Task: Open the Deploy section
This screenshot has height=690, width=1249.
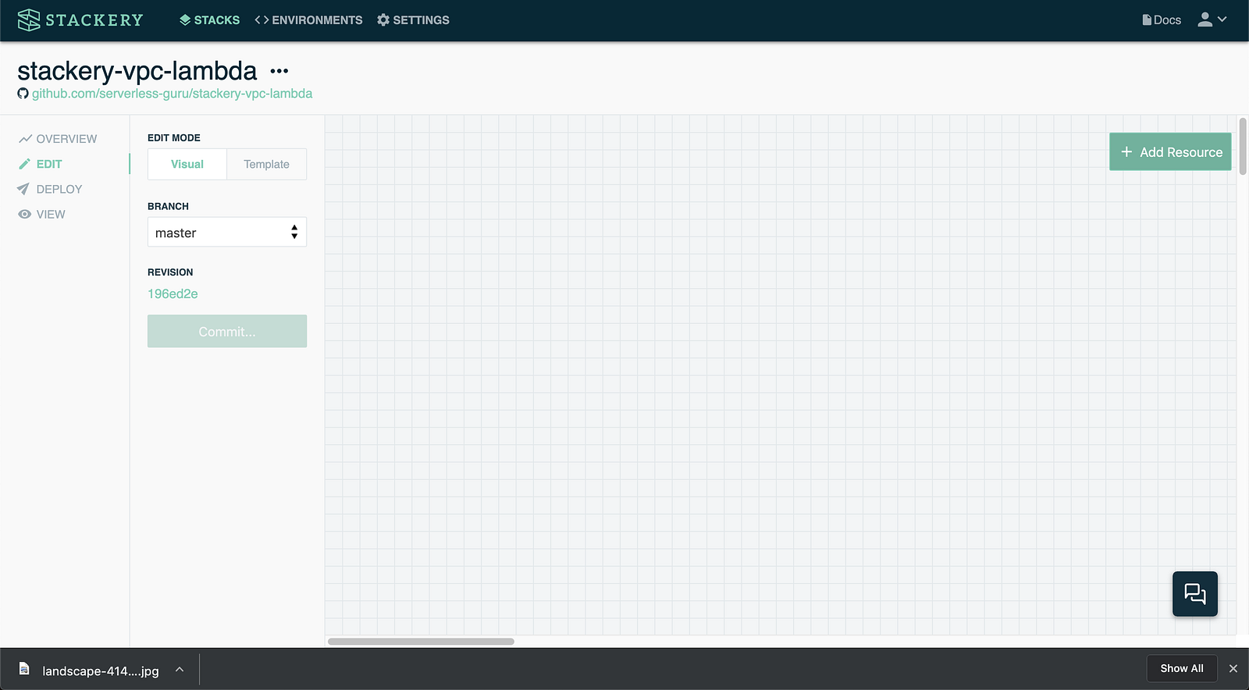Action: pyautogui.click(x=50, y=189)
